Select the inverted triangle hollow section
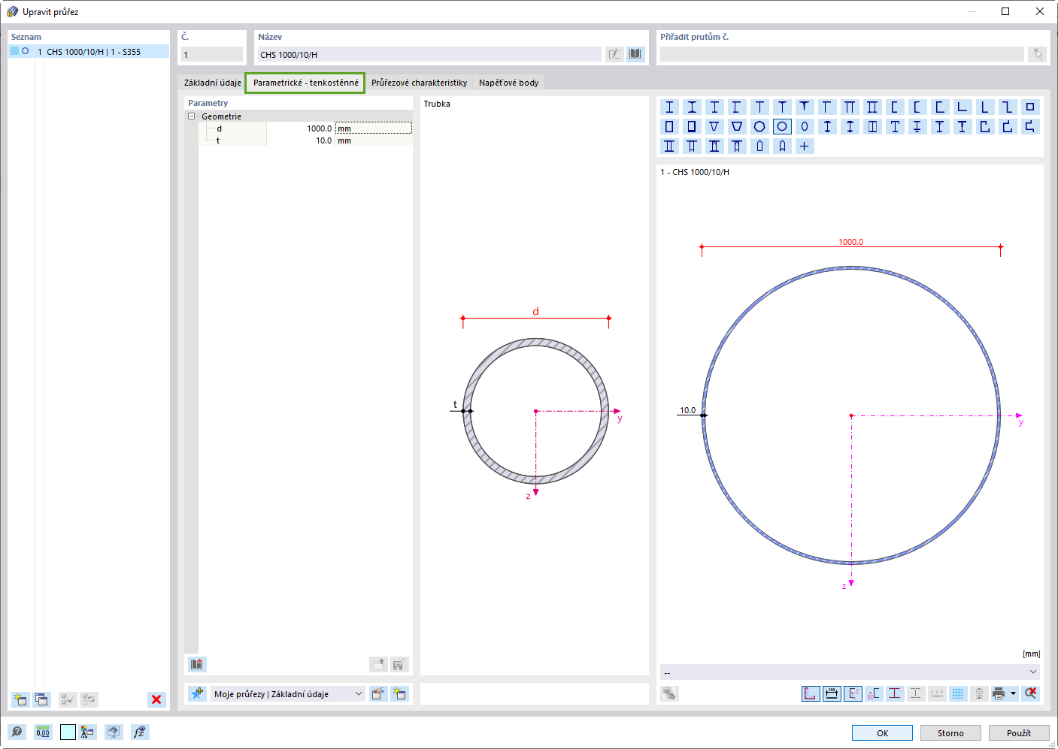This screenshot has width=1058, height=749. tap(714, 127)
